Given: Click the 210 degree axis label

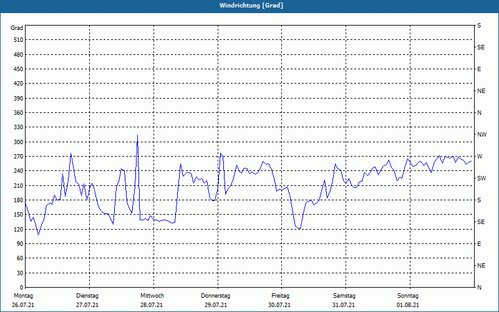Looking at the screenshot, I should pyautogui.click(x=19, y=185).
